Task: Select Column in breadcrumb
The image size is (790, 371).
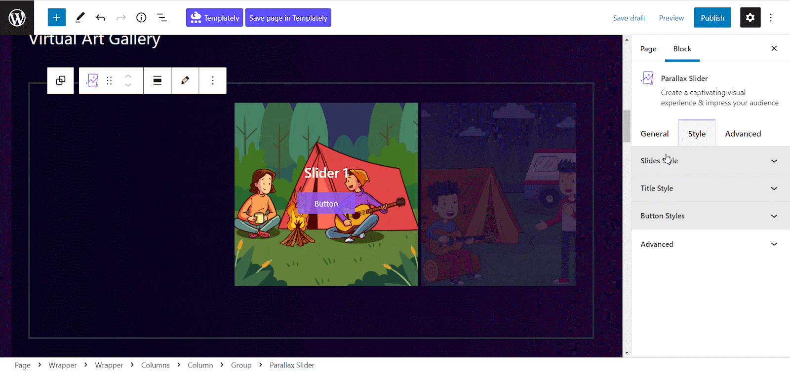Action: [x=200, y=365]
